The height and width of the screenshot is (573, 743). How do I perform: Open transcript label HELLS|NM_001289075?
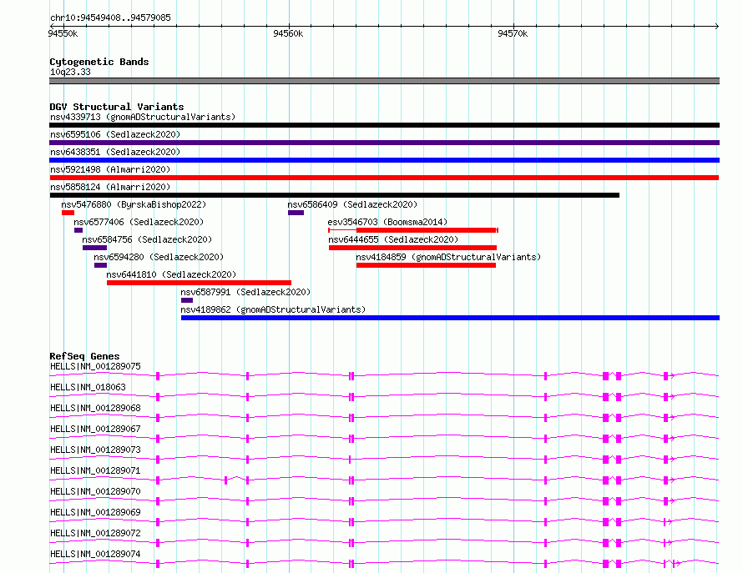[95, 366]
